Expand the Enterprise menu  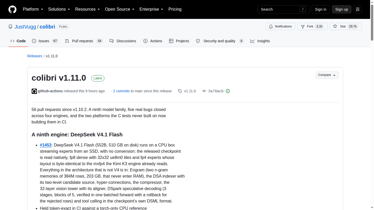click(x=151, y=9)
